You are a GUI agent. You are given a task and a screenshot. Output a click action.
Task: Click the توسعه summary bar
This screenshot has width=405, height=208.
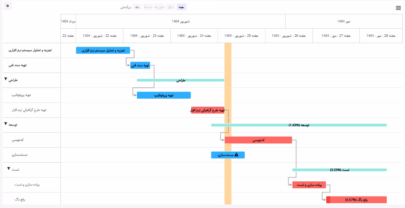click(299, 125)
